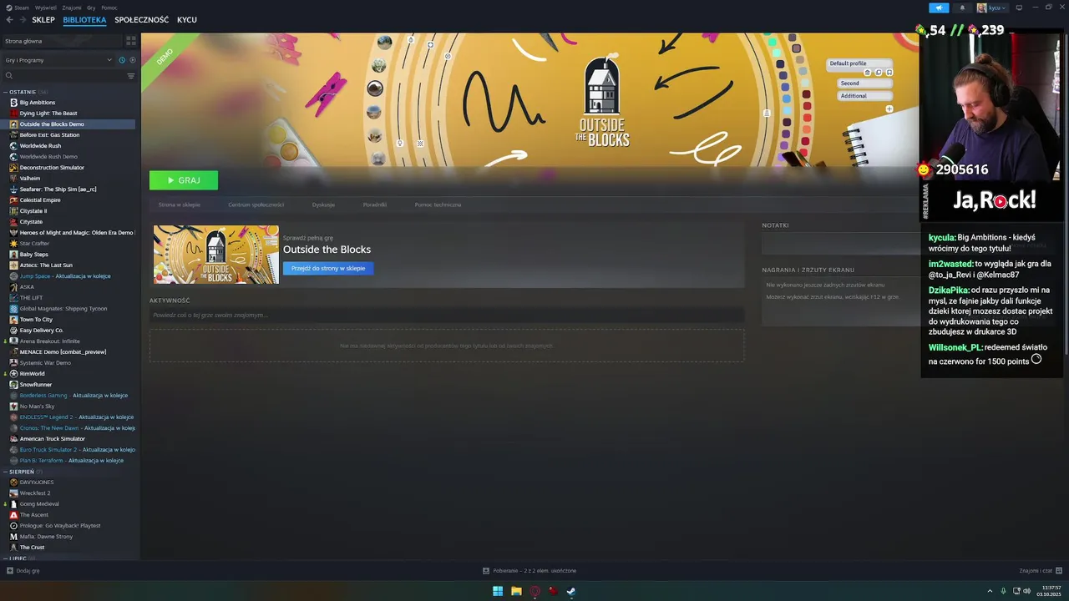Click the Strona główna library home button
This screenshot has width=1069, height=601.
(x=61, y=41)
